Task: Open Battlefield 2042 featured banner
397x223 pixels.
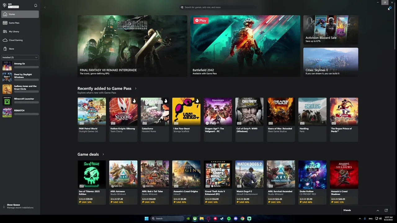Action: tap(245, 46)
